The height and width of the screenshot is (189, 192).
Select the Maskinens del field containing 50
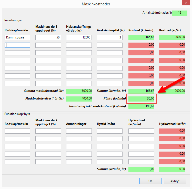click(48, 37)
